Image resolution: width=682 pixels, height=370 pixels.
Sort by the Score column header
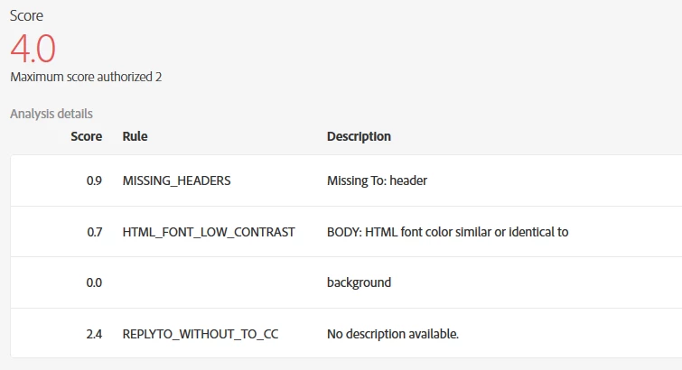(x=86, y=136)
